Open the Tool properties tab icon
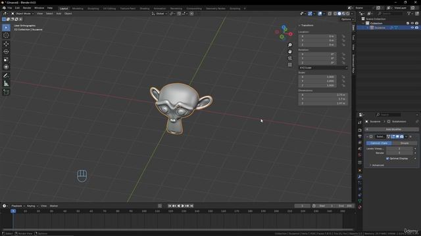 pyautogui.click(x=360, y=123)
